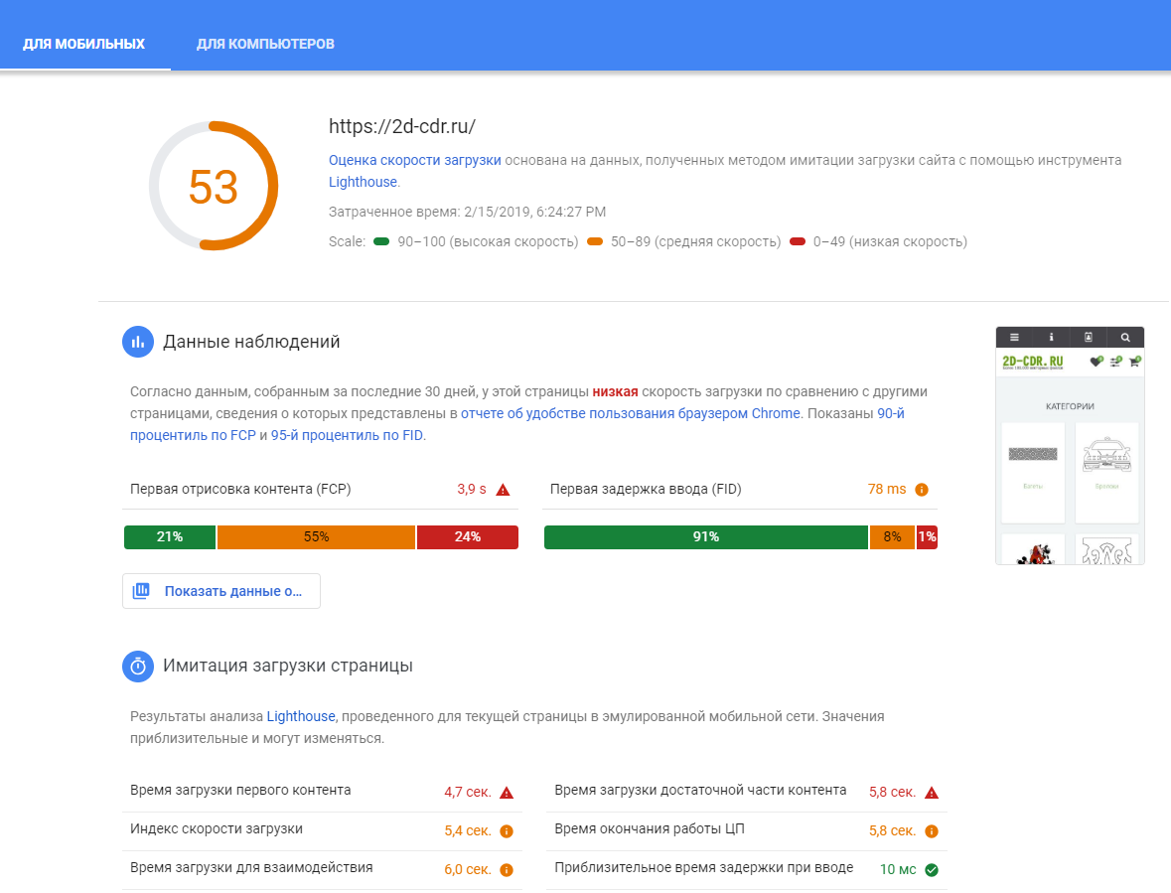
Task: Click the red 1% FID distribution segment
Action: (x=927, y=536)
